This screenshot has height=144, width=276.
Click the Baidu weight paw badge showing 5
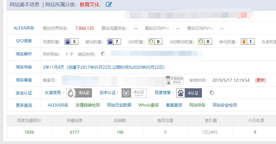click(x=71, y=41)
